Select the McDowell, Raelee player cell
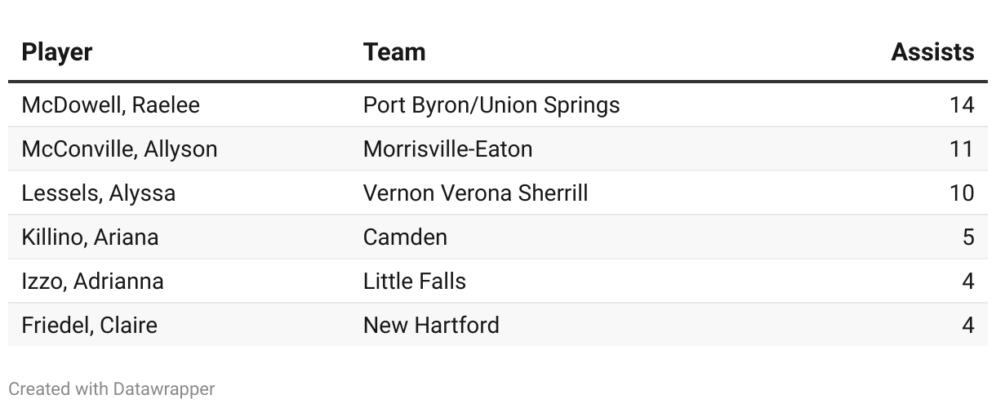The height and width of the screenshot is (408, 996). click(110, 104)
